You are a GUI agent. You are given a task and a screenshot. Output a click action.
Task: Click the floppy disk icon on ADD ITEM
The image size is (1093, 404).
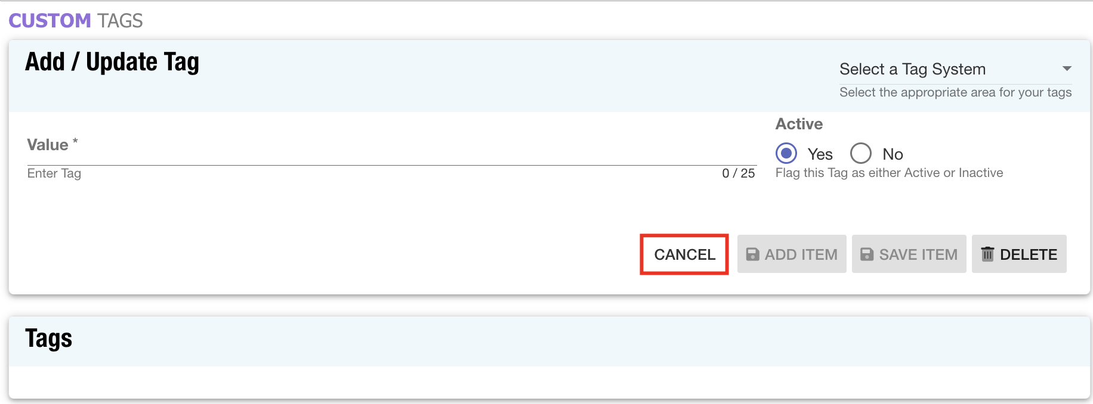(753, 254)
